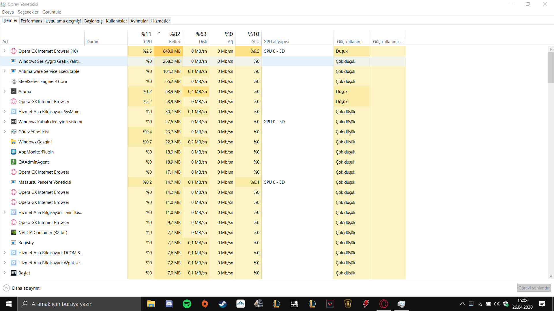Expand Hizmet Ana Bilgisayarı: DCOM S... row
Viewport: 554px width, 311px height.
point(5,253)
